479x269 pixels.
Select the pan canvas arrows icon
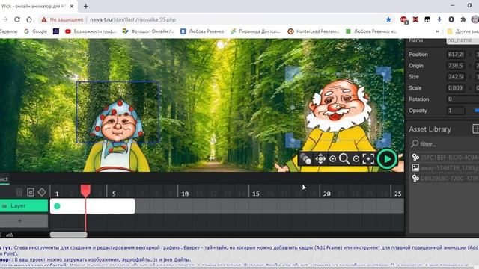320,159
